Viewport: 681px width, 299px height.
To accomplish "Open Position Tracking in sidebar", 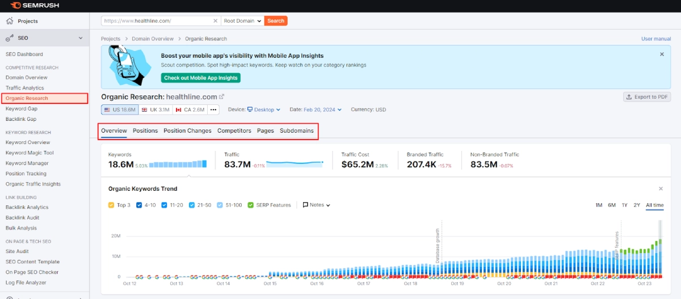I will point(26,174).
